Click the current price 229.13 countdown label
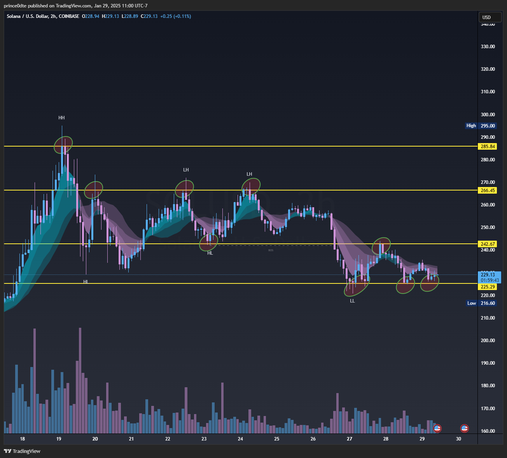The image size is (507, 458). (490, 277)
